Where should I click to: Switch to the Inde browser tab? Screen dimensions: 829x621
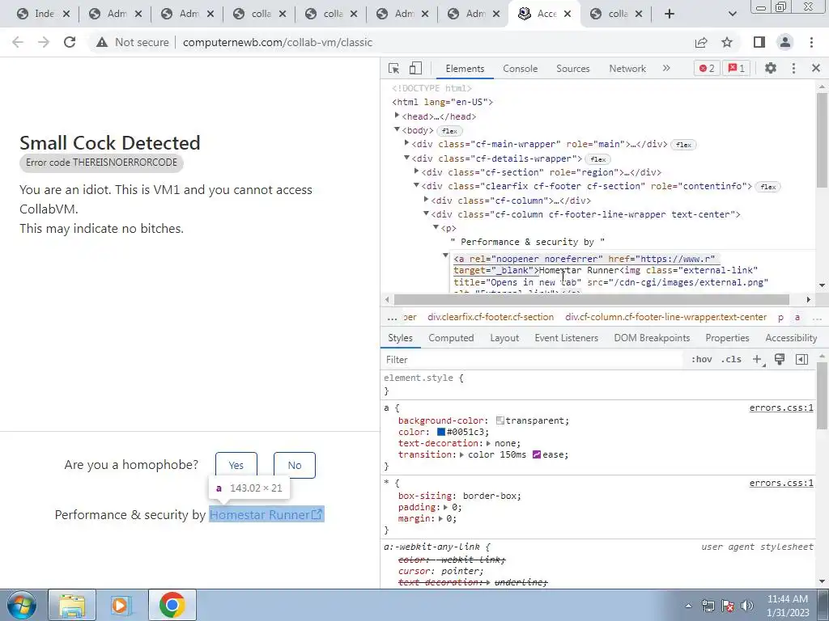coord(42,15)
